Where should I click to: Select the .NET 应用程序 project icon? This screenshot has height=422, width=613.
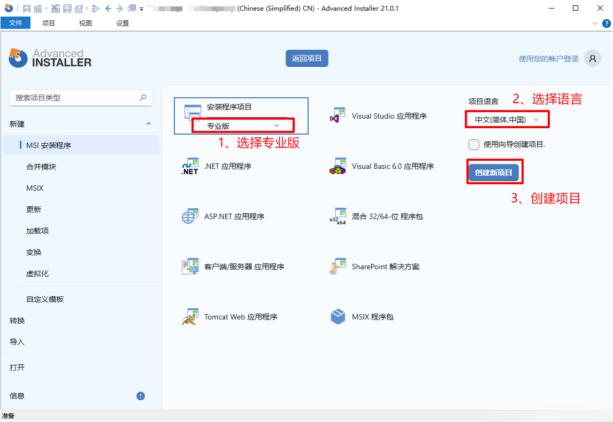point(190,166)
